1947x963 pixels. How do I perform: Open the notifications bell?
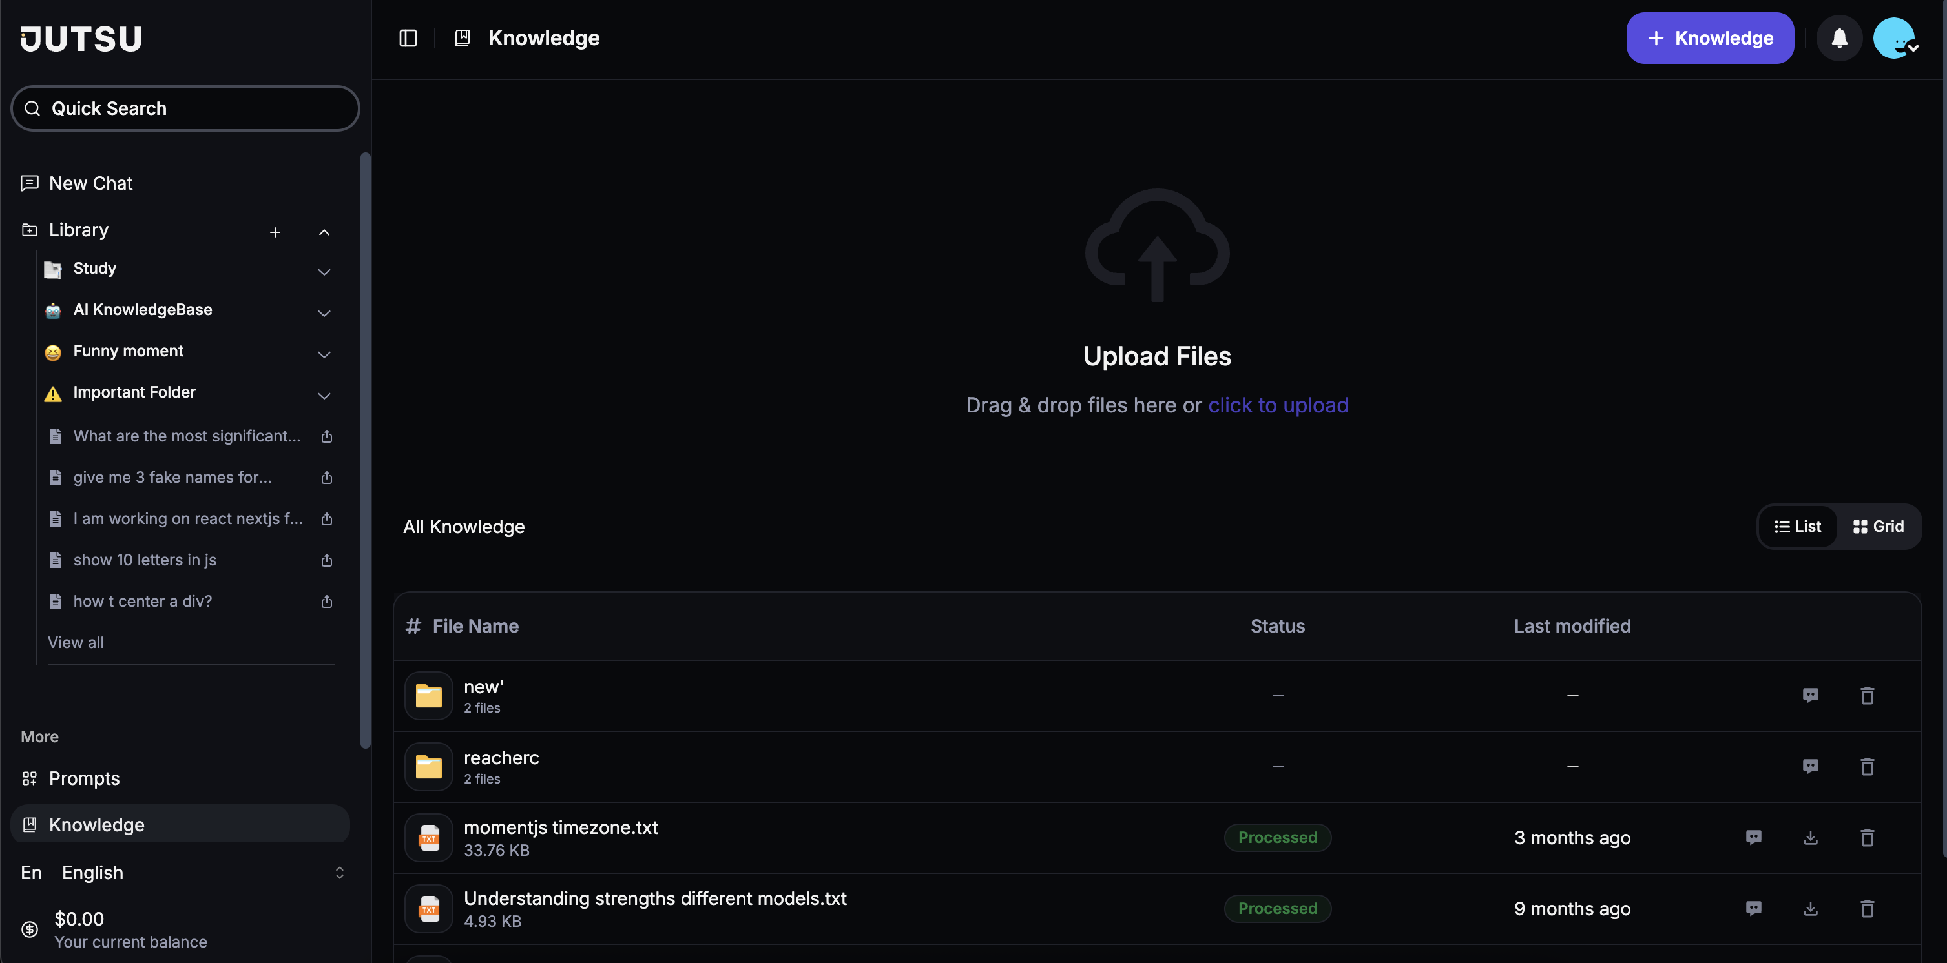click(1839, 38)
